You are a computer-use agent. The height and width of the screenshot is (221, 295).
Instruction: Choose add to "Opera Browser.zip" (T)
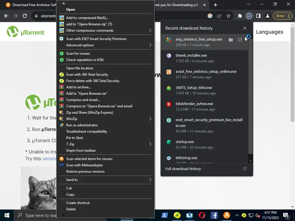tap(105, 24)
